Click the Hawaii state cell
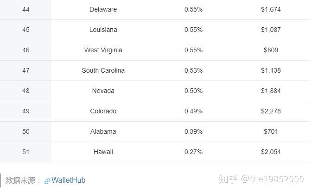 pos(103,152)
